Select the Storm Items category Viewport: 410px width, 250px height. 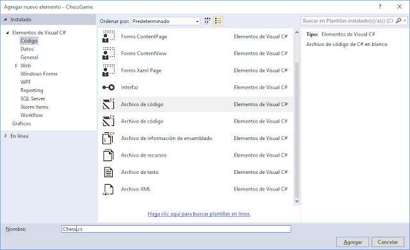coord(34,107)
